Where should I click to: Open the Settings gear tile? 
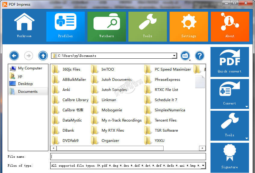189,26
